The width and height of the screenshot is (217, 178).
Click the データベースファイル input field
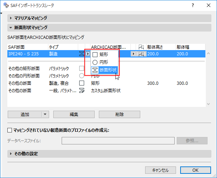tap(118, 141)
